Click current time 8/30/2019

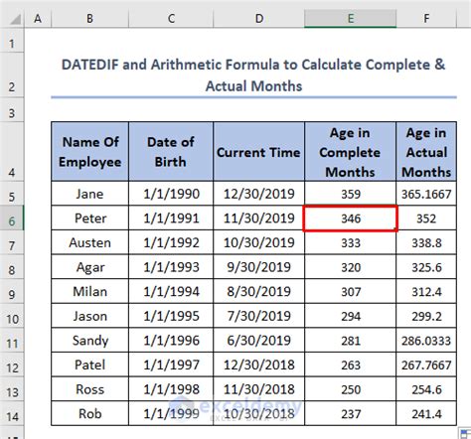click(x=259, y=291)
